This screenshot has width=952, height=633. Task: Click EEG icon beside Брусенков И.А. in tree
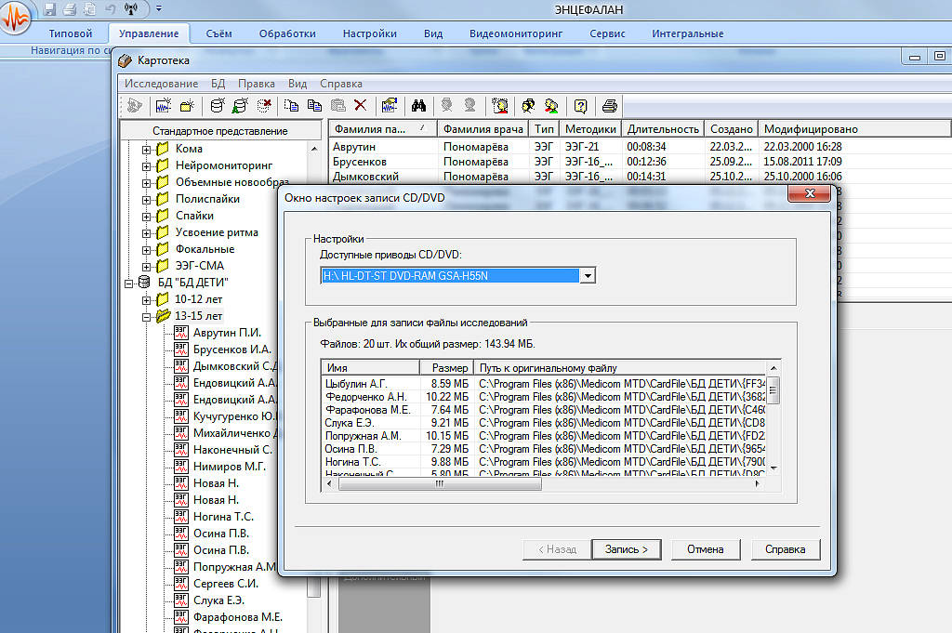click(181, 349)
